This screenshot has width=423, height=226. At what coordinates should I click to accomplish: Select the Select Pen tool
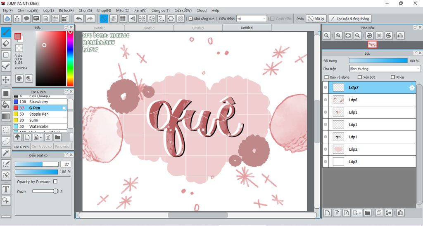pos(6,164)
